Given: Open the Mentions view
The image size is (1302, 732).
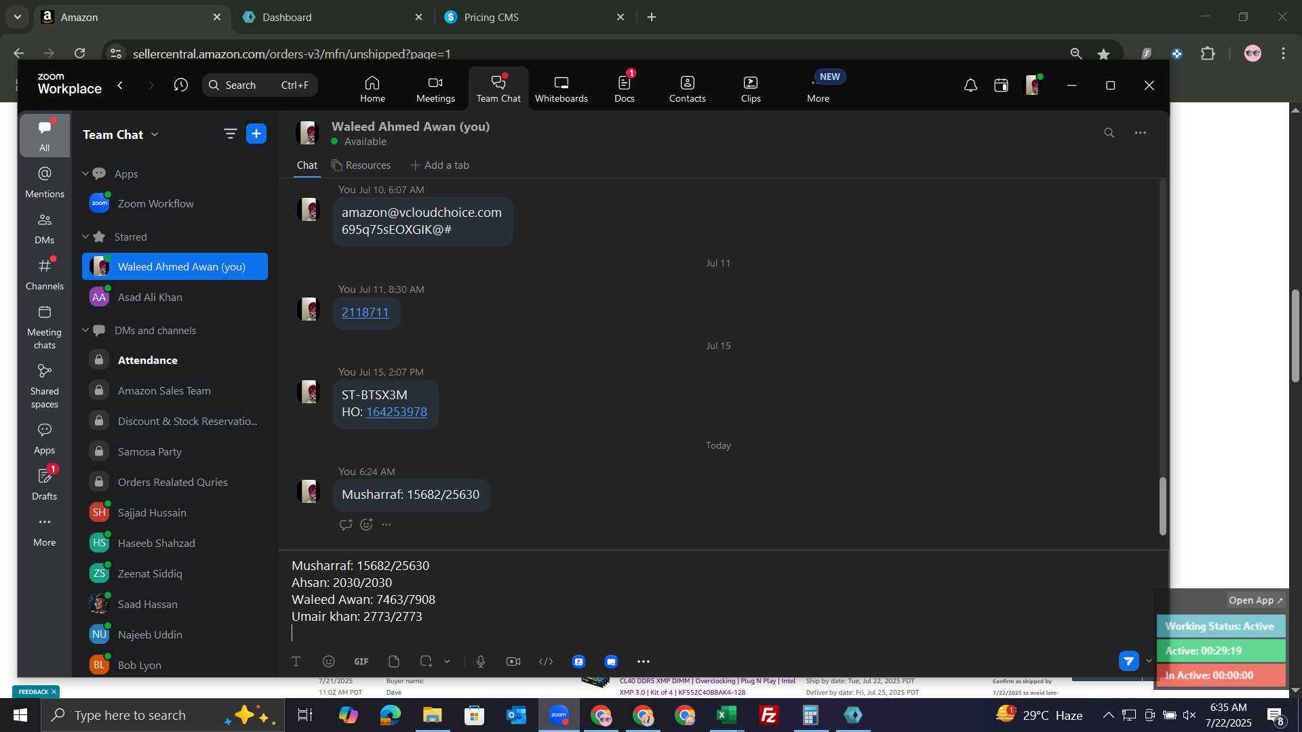Looking at the screenshot, I should point(45,182).
